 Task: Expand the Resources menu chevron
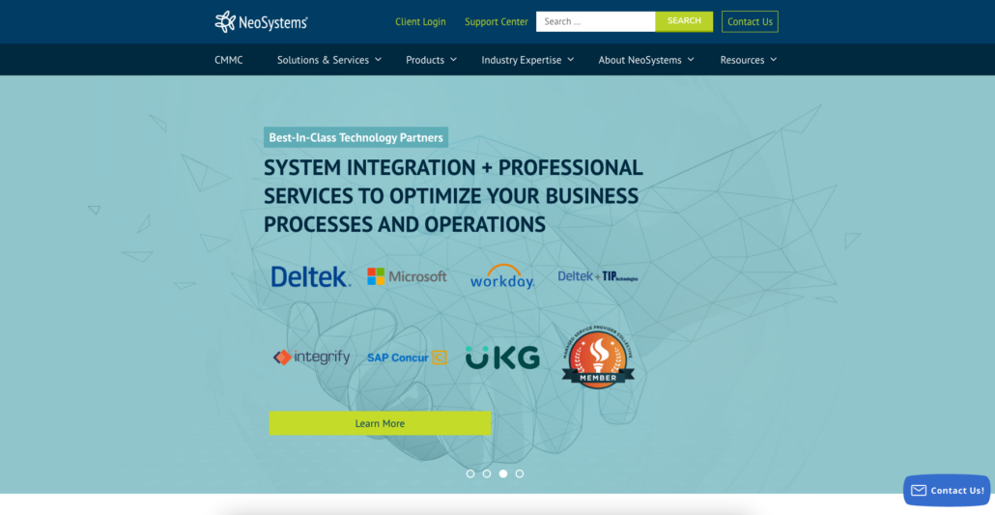(774, 60)
